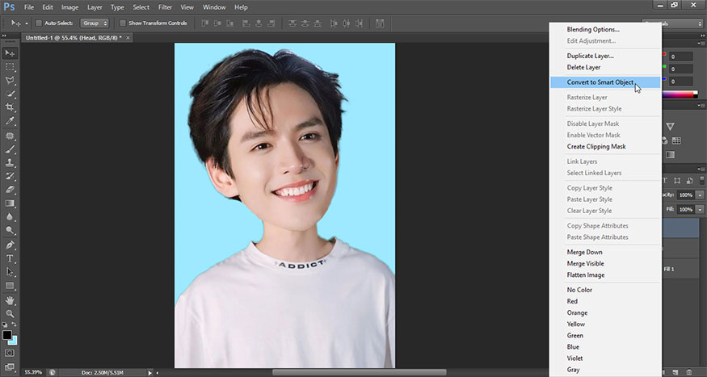Activate the Horizontal Type tool
The width and height of the screenshot is (707, 377).
pos(10,258)
